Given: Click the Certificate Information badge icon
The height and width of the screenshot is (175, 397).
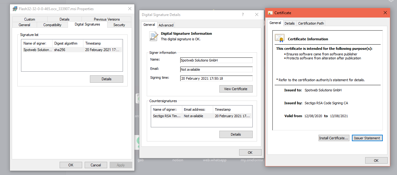Looking at the screenshot, I should 280,38.
